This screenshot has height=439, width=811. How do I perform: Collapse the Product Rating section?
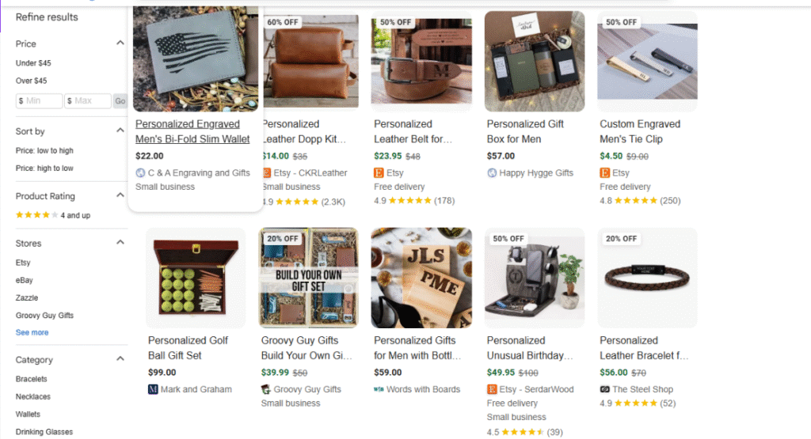(120, 196)
